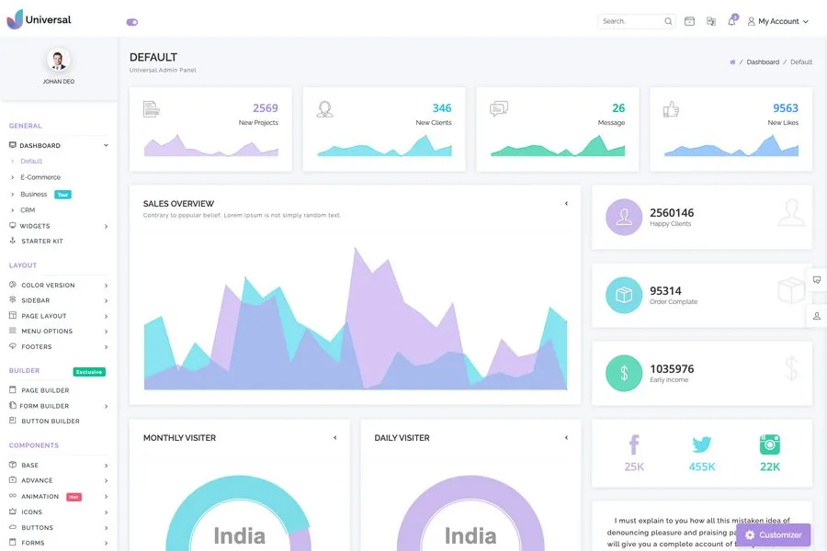The width and height of the screenshot is (827, 551).
Task: Click the Facebook icon showing 25K
Action: pyautogui.click(x=634, y=445)
